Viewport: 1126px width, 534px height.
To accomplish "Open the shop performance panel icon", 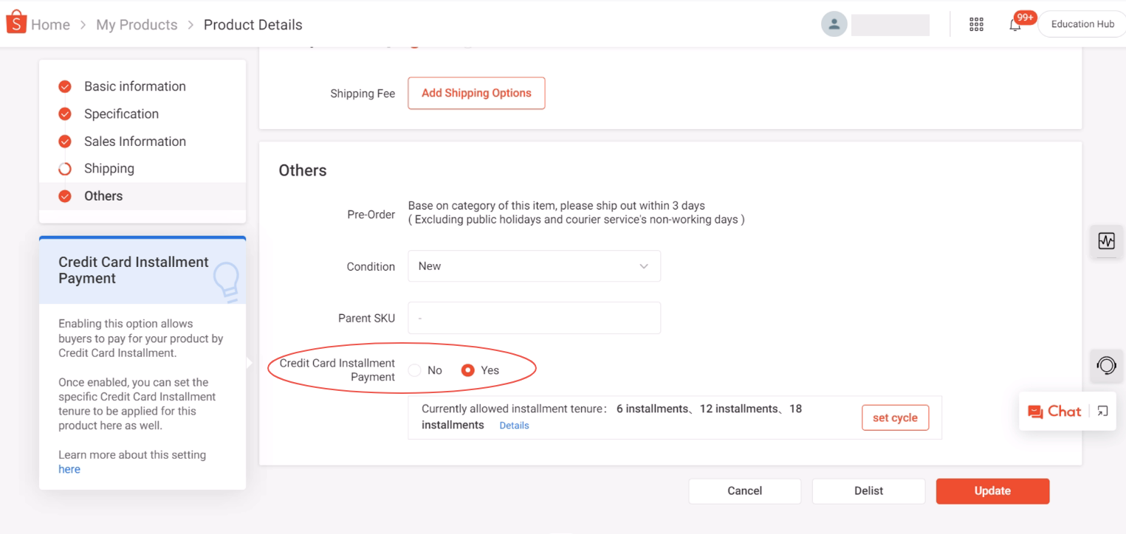I will pos(1106,241).
